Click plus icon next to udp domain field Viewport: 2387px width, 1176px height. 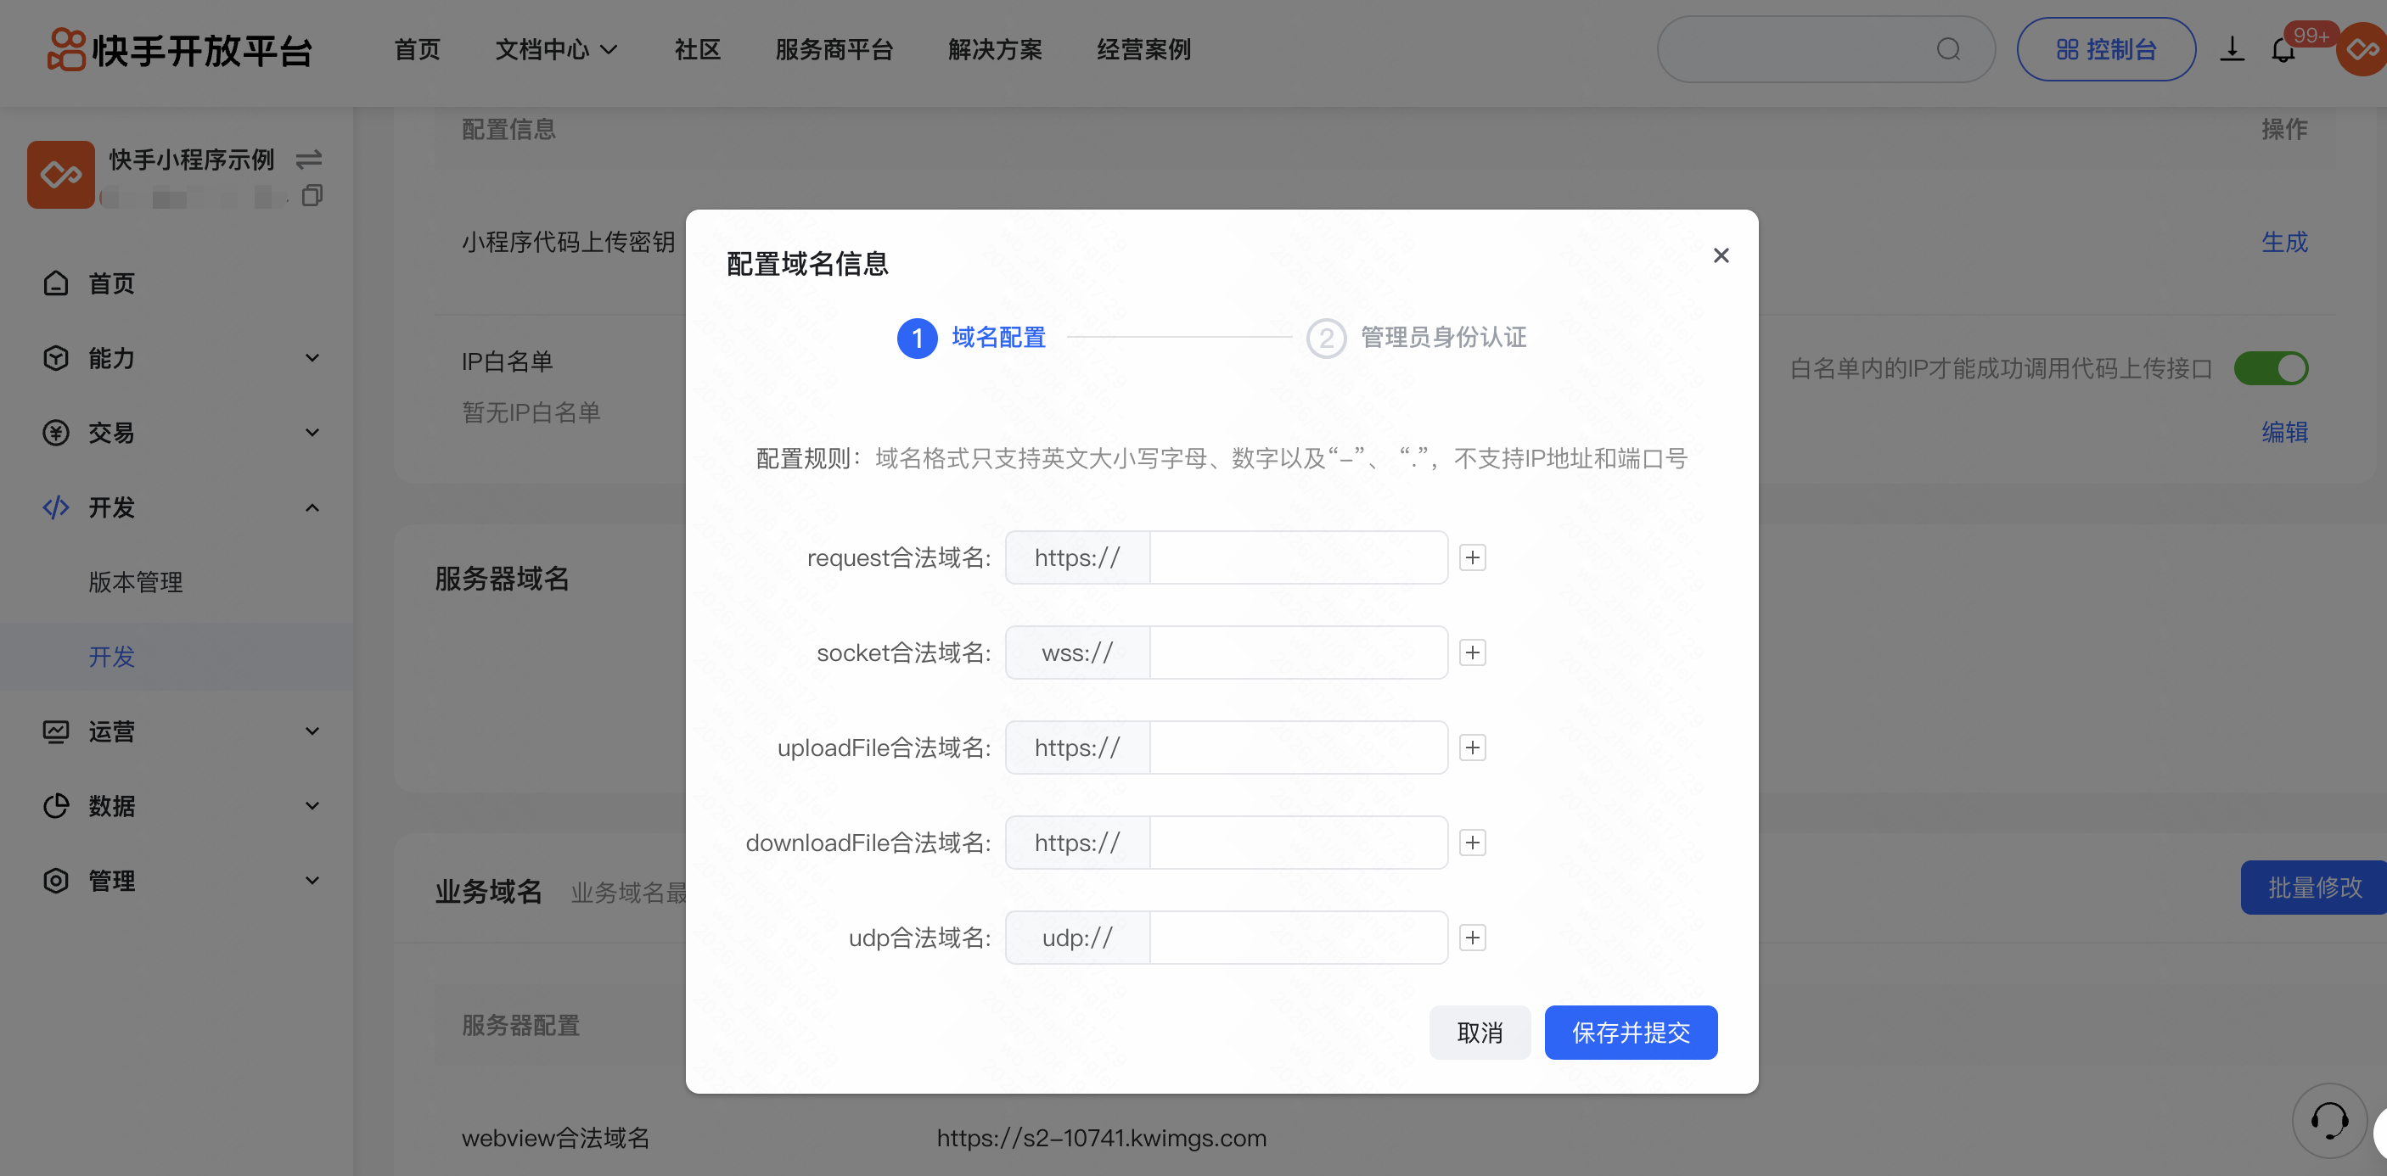(1471, 937)
